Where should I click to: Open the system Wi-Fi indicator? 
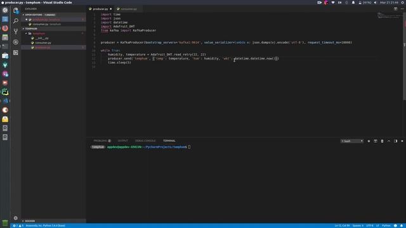pos(333,3)
